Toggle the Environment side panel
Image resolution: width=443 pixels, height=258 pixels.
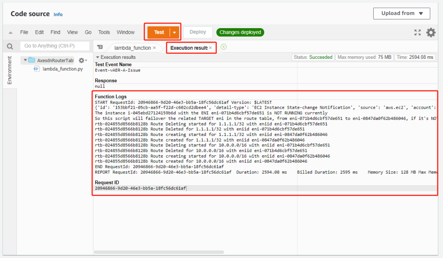point(10,70)
